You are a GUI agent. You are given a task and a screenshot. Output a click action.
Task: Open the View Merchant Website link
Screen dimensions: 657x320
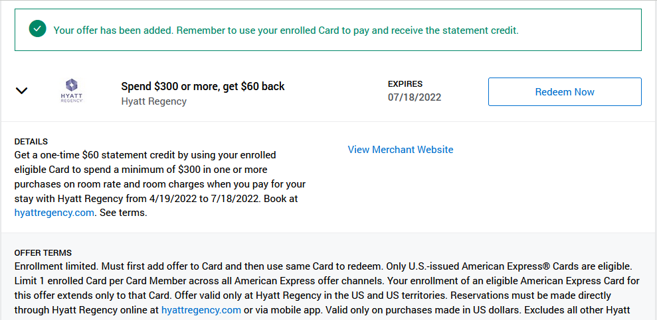pos(400,150)
